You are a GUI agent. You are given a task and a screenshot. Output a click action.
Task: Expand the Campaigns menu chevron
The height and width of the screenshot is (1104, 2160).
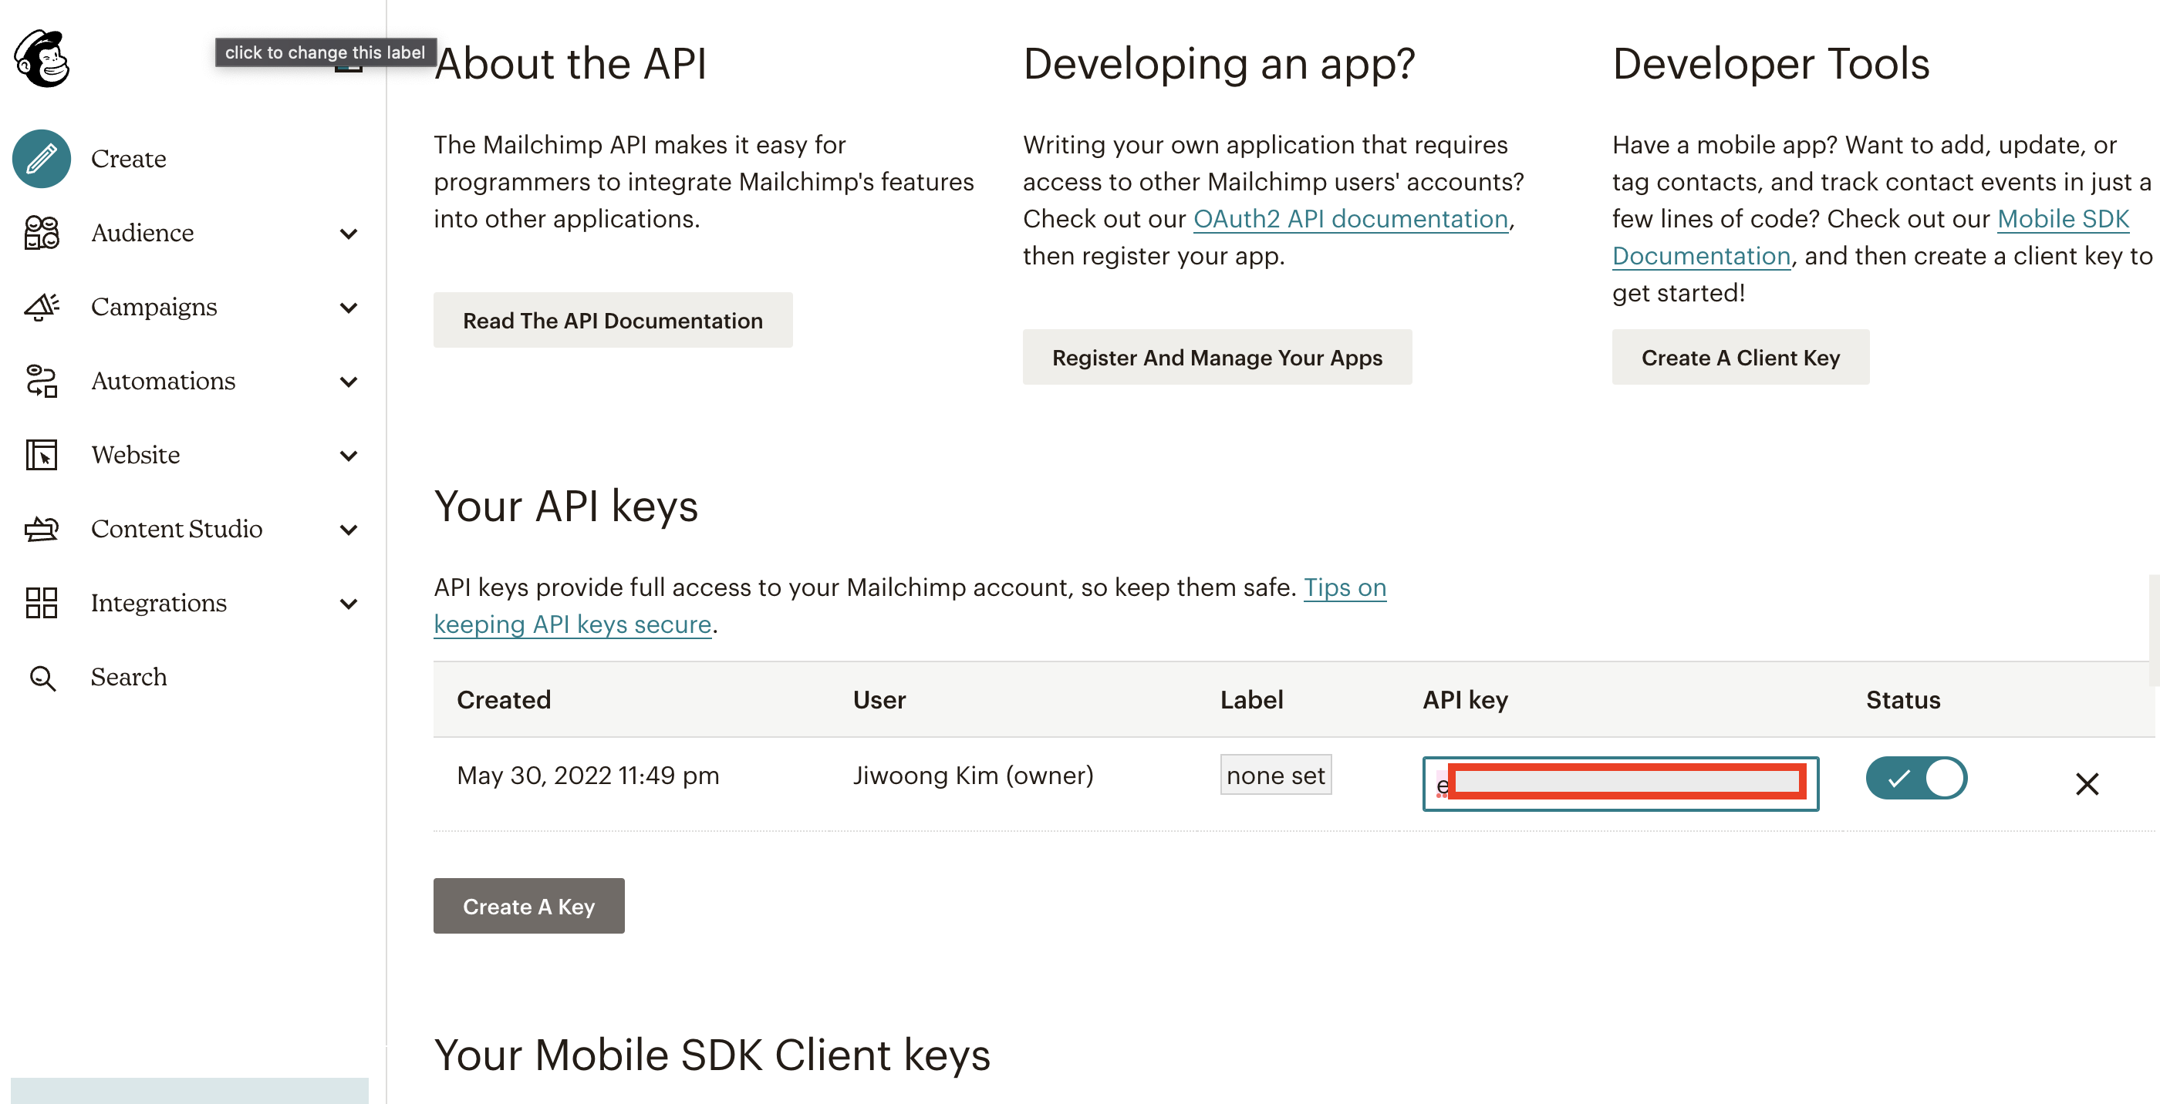point(349,308)
